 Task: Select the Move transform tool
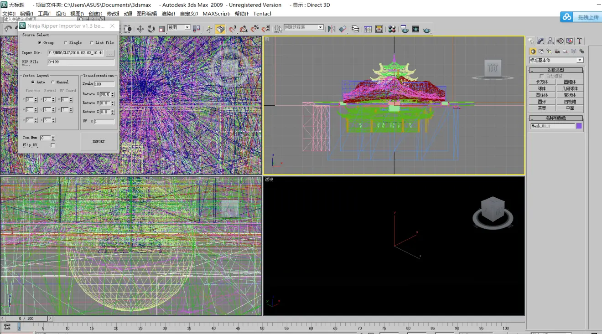coord(140,29)
